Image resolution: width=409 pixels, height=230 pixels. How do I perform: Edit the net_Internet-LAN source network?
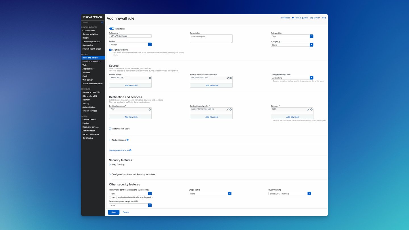pyautogui.click(x=228, y=78)
